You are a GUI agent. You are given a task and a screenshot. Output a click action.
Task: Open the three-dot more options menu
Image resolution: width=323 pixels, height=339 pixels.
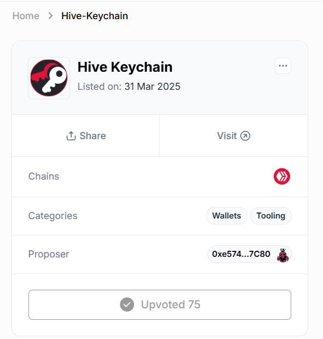click(283, 66)
